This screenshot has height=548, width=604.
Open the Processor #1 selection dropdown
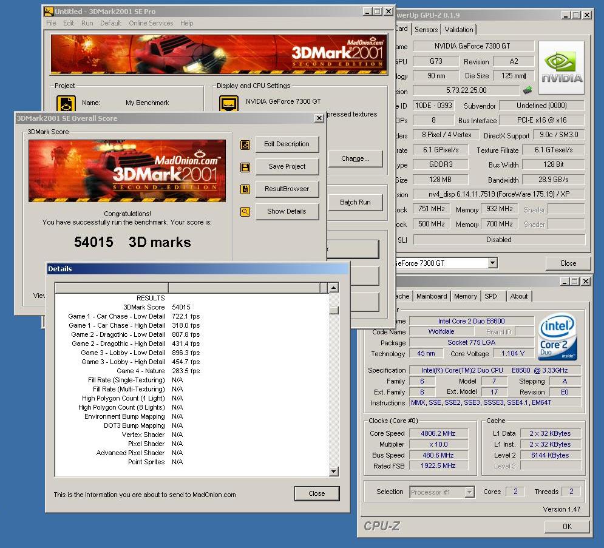(469, 492)
